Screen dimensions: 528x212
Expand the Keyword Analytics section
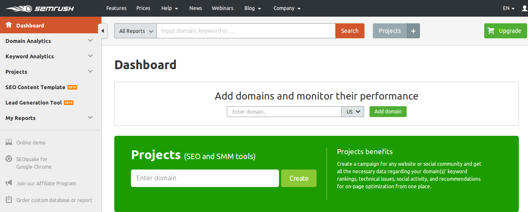pyautogui.click(x=91, y=56)
